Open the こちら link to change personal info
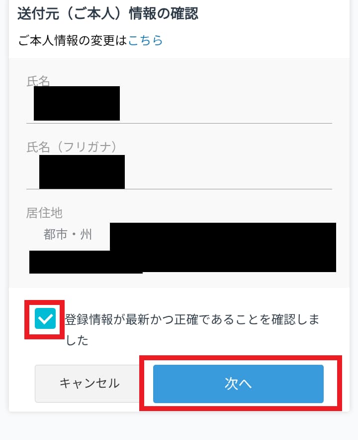358x440 pixels. [x=145, y=40]
